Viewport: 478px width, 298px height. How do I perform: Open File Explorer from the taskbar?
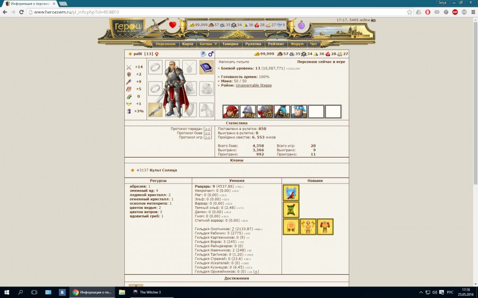[x=122, y=292]
